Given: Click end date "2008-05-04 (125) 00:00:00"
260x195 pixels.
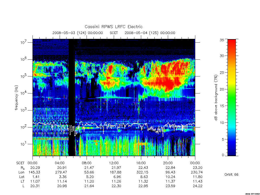Looking at the screenshot, I should (150, 33).
